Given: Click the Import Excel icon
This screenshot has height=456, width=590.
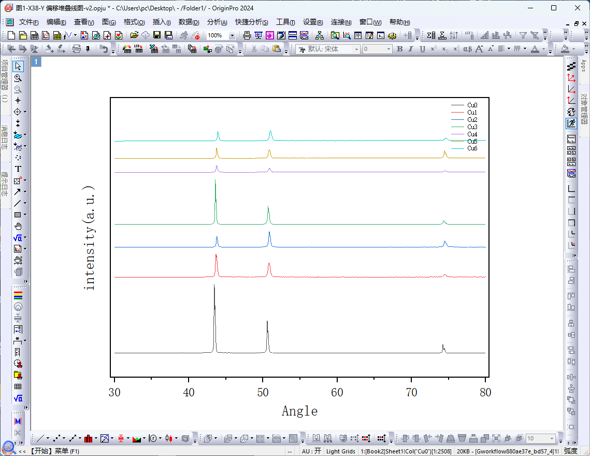Looking at the screenshot, I should coord(153,49).
